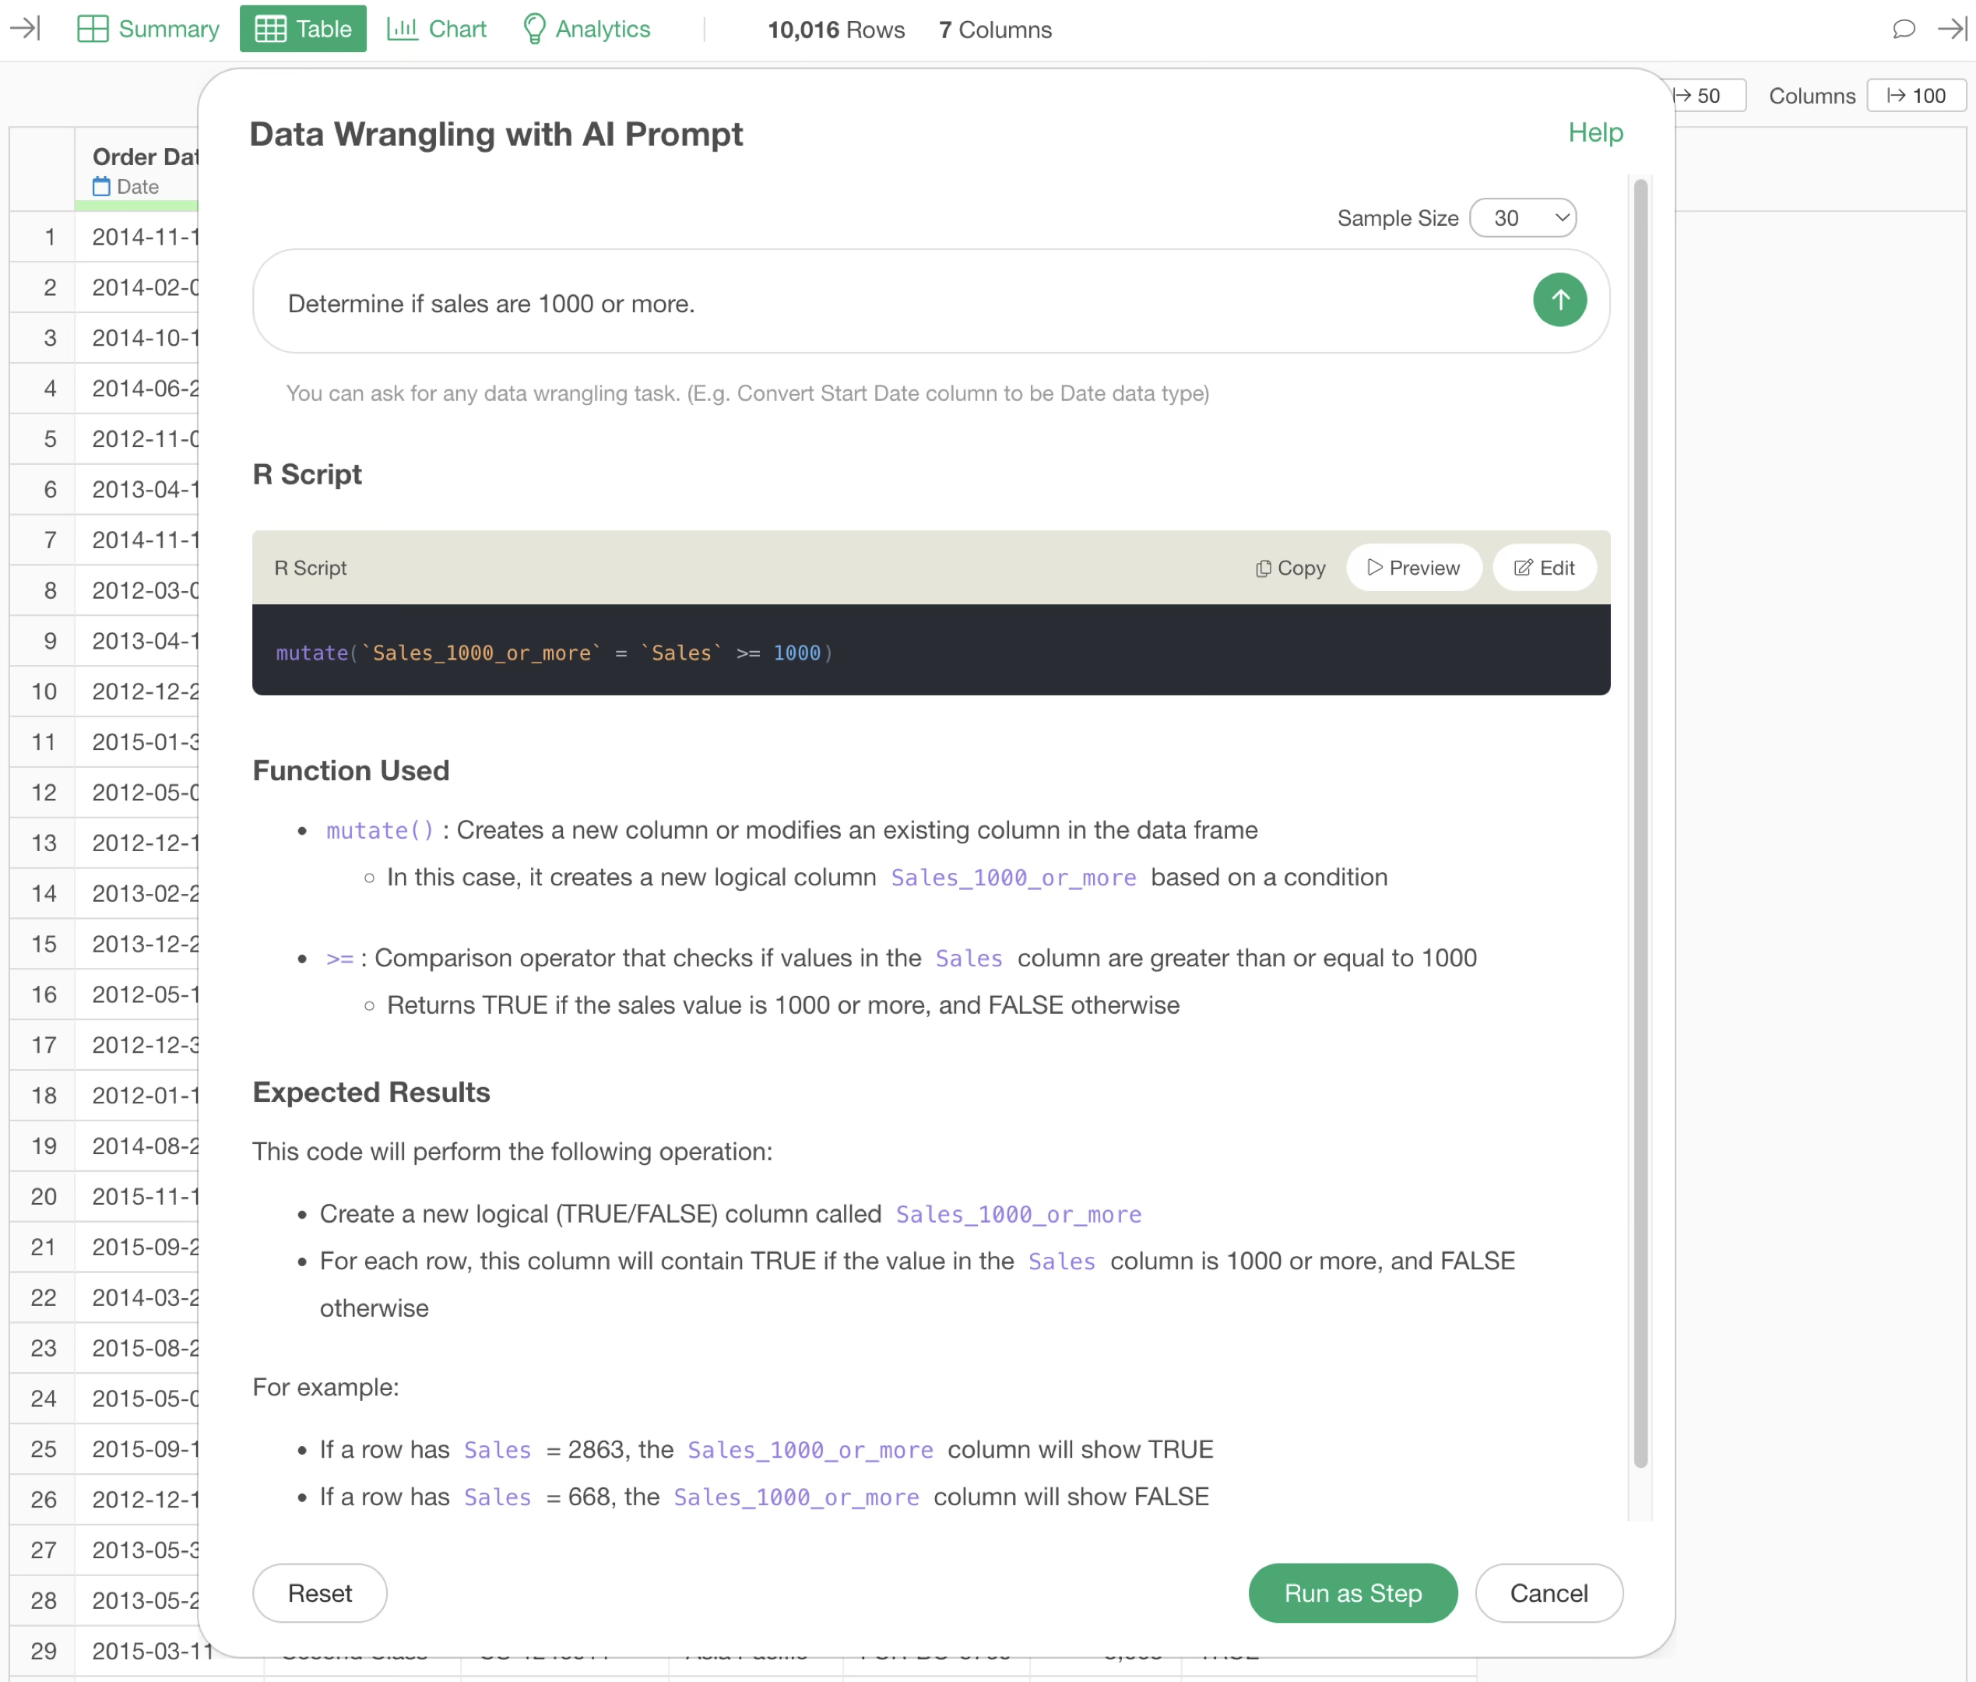Open the Columns 100 selector
This screenshot has height=1682, width=1976.
click(1916, 95)
